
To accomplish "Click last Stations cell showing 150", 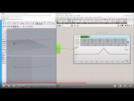I will (123, 39).
